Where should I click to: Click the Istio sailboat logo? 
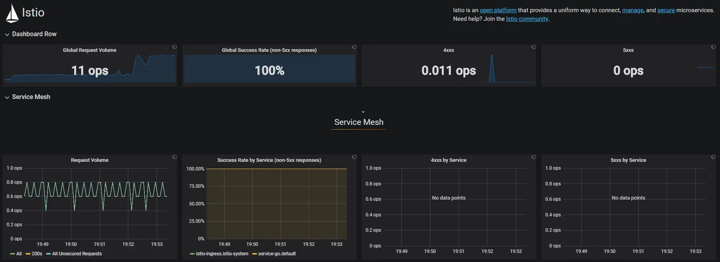click(x=12, y=13)
